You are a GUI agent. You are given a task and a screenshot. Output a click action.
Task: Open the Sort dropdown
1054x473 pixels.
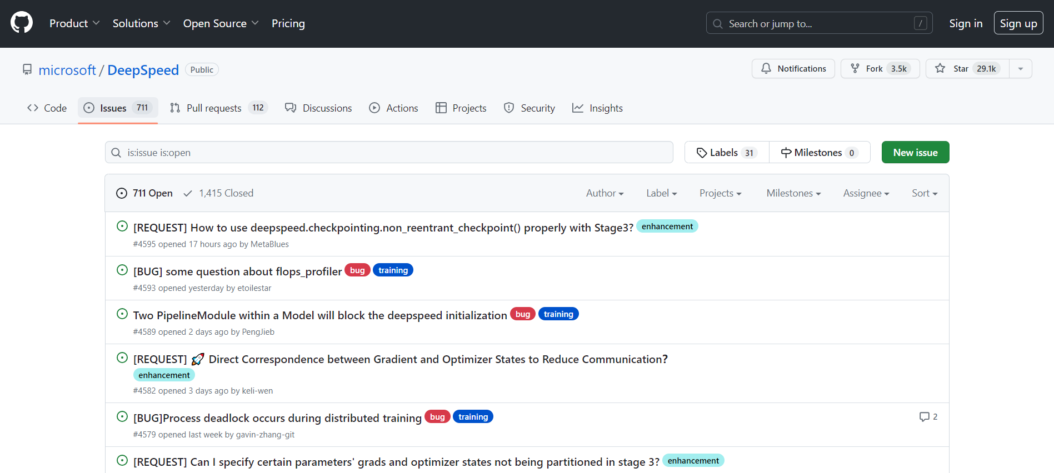click(924, 193)
